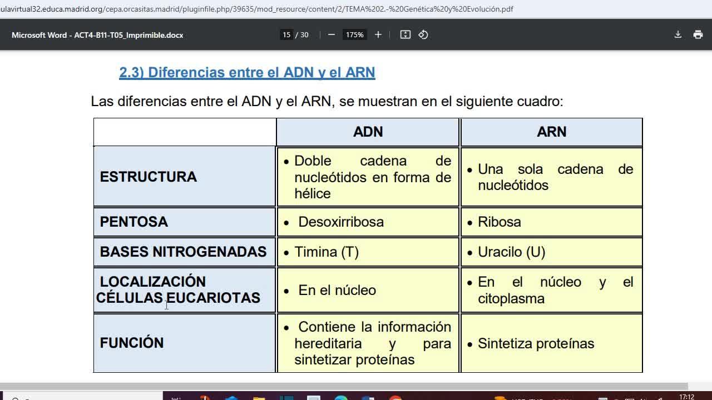Print the PDF document
The height and width of the screenshot is (400, 712).
pos(698,34)
